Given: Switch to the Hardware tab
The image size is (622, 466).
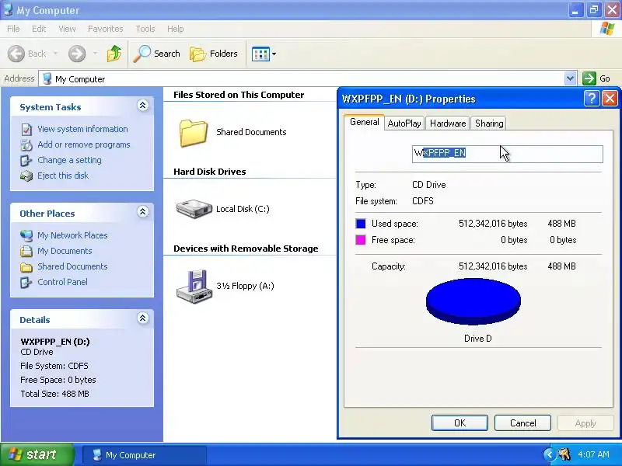Looking at the screenshot, I should click(448, 123).
